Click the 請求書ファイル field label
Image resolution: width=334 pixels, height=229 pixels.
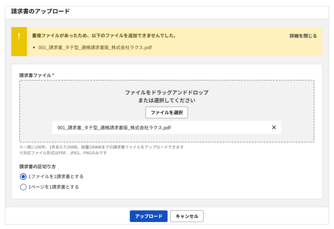point(35,76)
